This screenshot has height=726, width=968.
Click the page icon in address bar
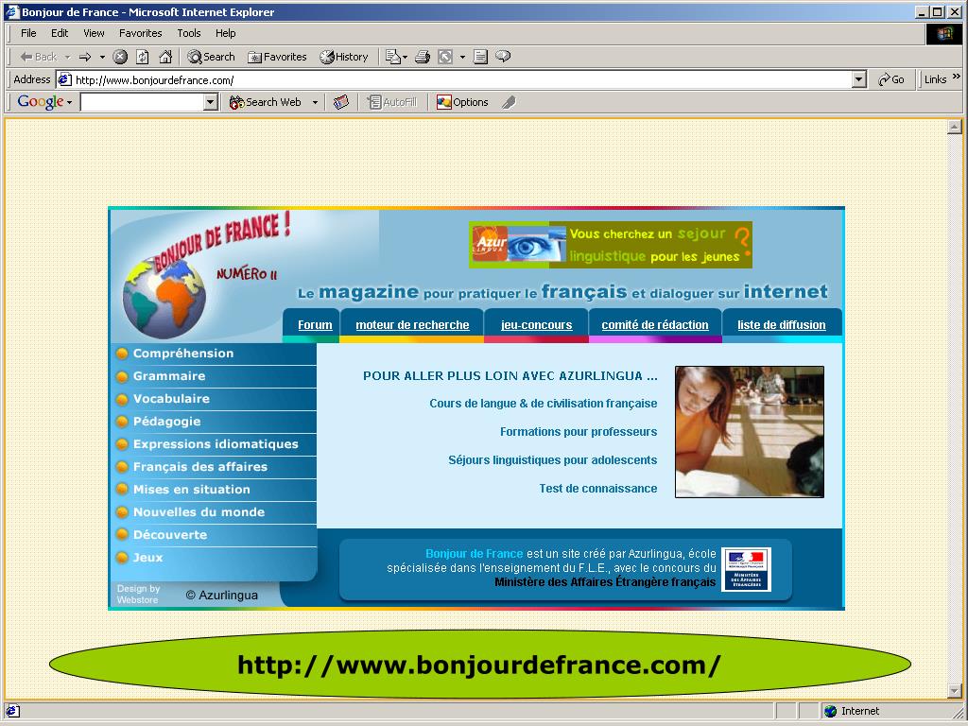click(64, 79)
